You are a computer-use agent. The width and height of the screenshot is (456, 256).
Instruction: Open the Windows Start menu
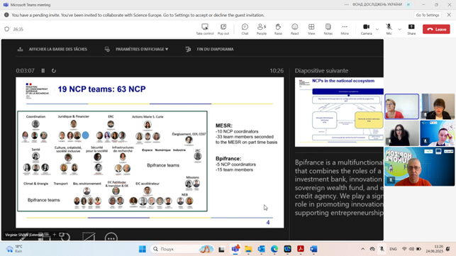click(x=143, y=249)
